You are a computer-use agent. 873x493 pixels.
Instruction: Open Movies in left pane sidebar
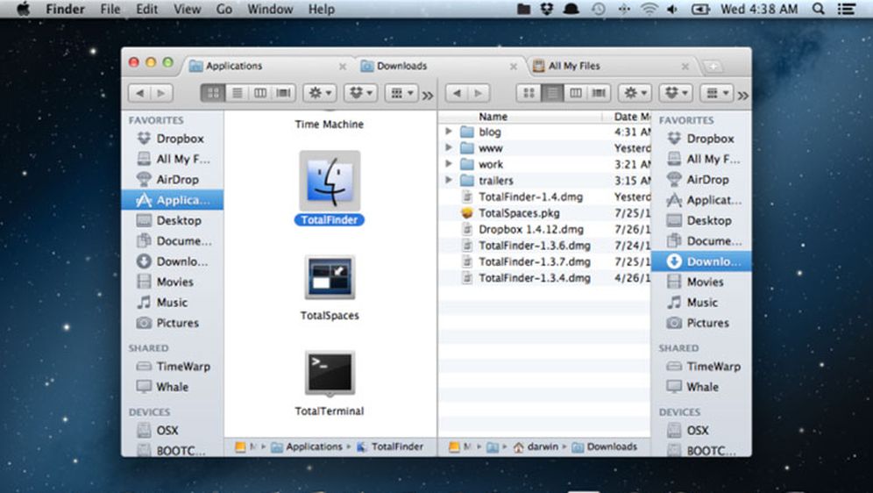point(174,282)
